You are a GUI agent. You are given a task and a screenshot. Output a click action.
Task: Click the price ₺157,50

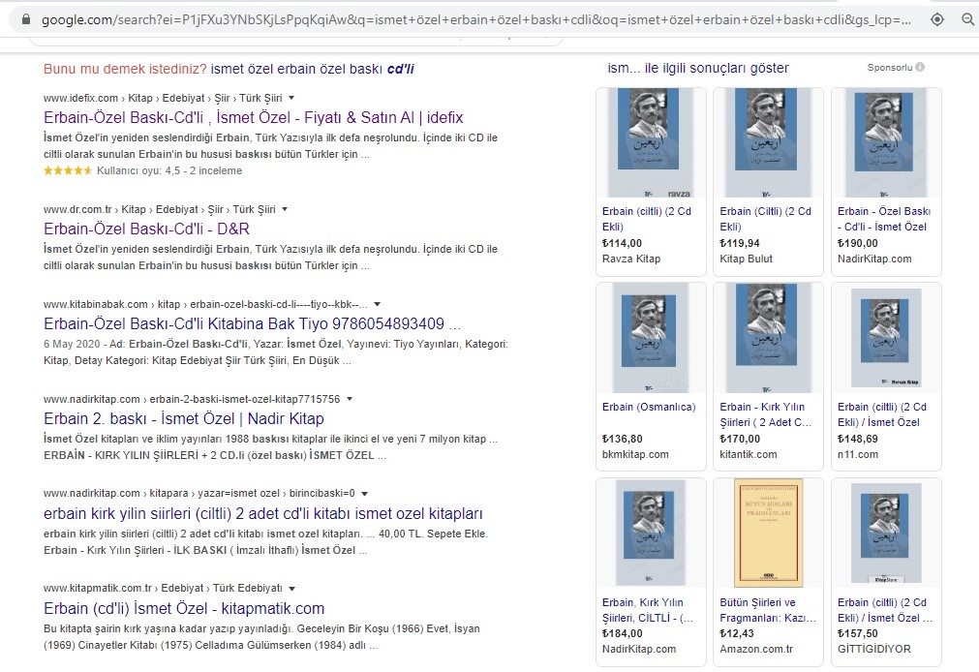pyautogui.click(x=857, y=633)
